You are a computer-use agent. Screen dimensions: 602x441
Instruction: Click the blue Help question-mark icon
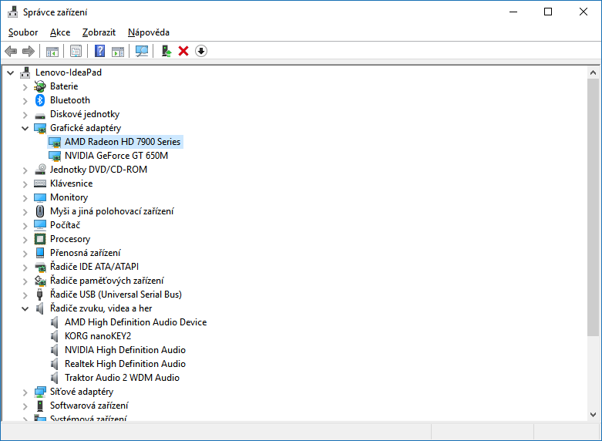100,51
